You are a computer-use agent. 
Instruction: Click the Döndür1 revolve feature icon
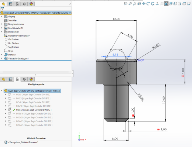click(x=6, y=55)
